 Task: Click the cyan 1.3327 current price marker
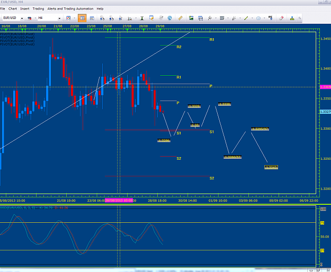click(325, 112)
